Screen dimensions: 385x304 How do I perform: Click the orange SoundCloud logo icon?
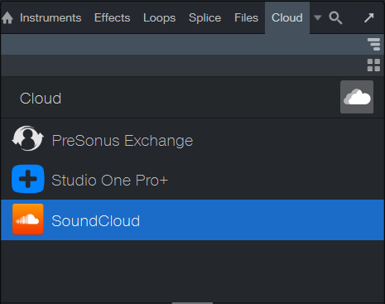tap(28, 220)
